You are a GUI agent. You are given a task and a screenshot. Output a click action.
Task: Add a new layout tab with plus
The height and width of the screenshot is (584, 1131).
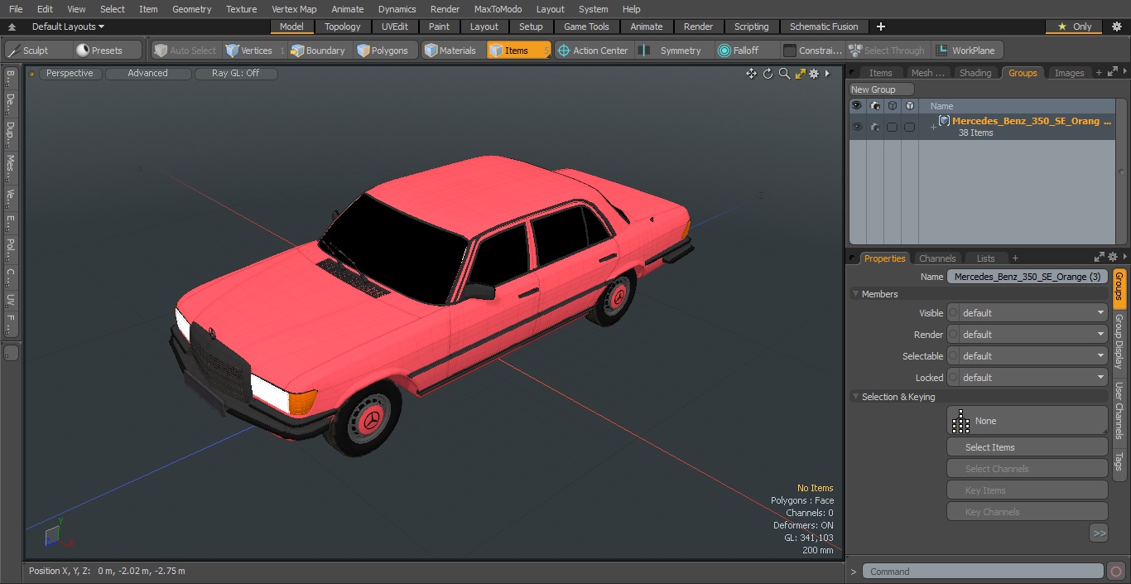(x=881, y=27)
